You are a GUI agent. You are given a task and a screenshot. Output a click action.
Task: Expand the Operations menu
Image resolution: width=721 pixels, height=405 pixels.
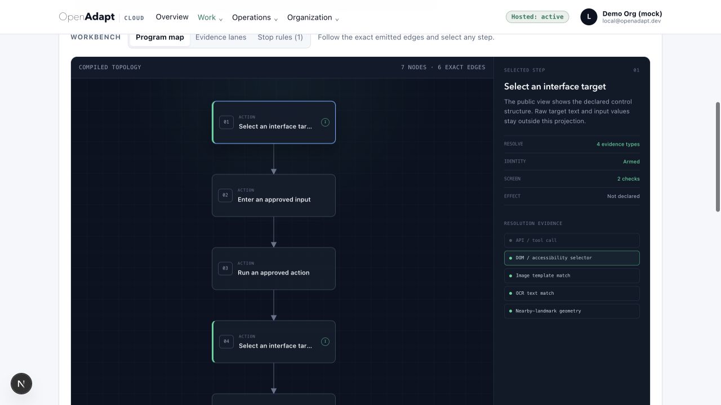click(x=255, y=17)
